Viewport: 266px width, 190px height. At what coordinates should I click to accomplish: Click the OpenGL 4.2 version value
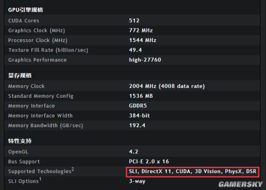click(x=133, y=152)
